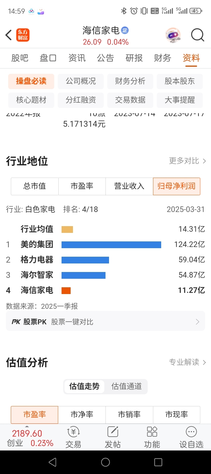The width and height of the screenshot is (211, 474).
Task: Expand the 股票PK 一键对比 row
Action: 105,322
